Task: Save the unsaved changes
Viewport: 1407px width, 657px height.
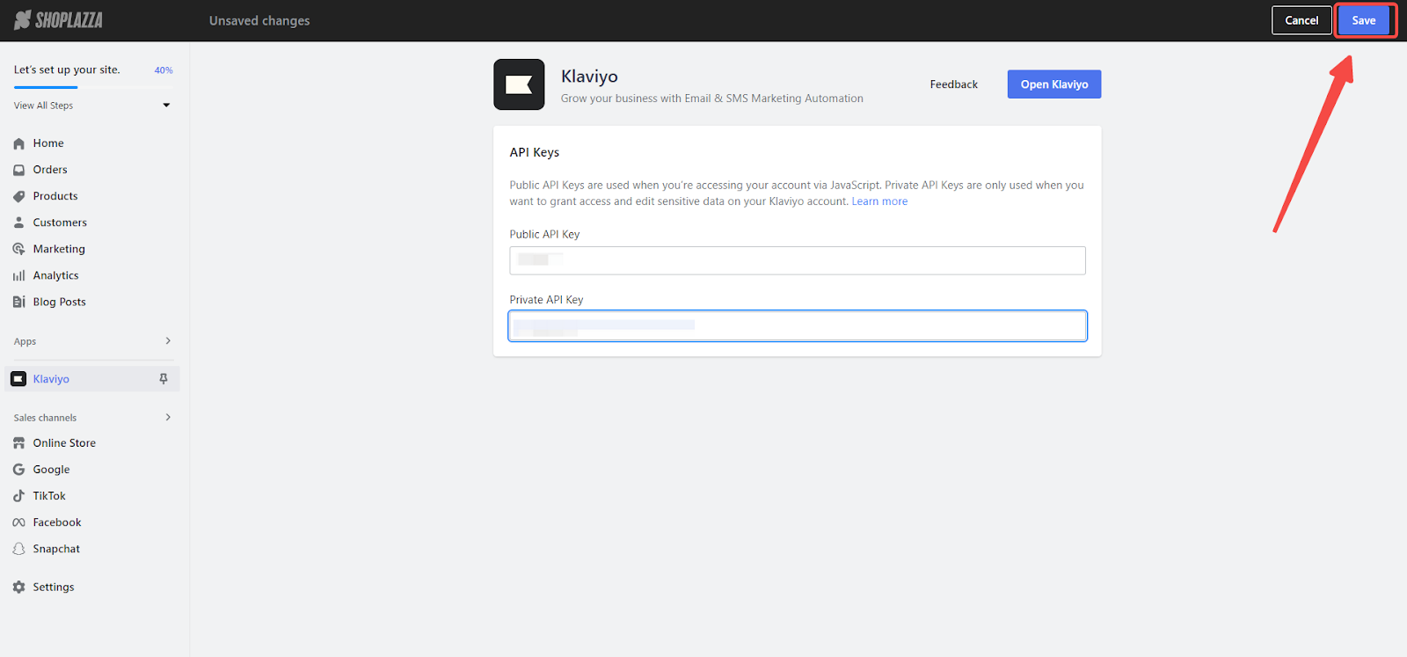Action: 1364,20
